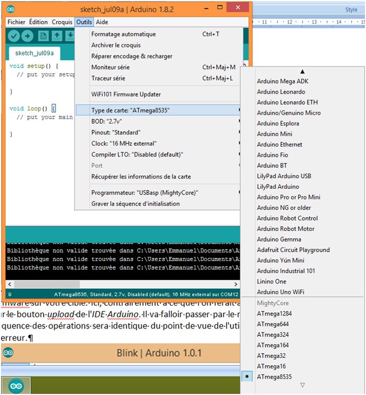Select LilyPad Arduino USB board
Screen dimensions: 366x395
(x=303, y=176)
